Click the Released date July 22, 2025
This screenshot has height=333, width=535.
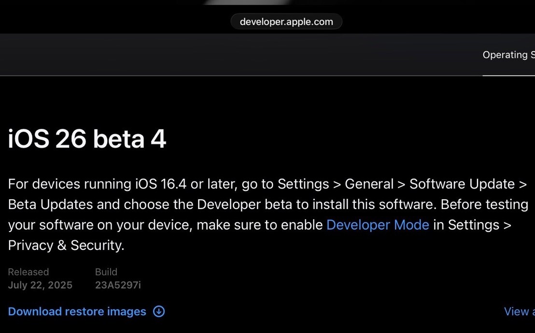[x=40, y=285]
